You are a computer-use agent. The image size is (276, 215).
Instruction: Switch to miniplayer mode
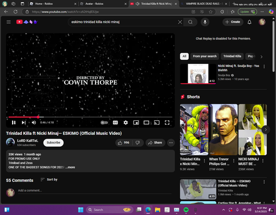(136, 123)
